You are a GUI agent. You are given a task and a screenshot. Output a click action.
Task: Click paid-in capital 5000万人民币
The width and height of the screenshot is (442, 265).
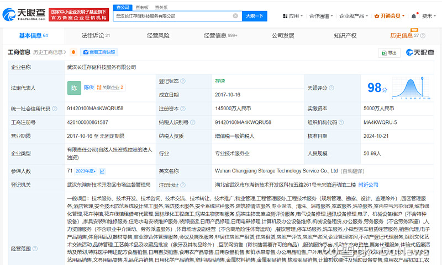click(x=378, y=109)
